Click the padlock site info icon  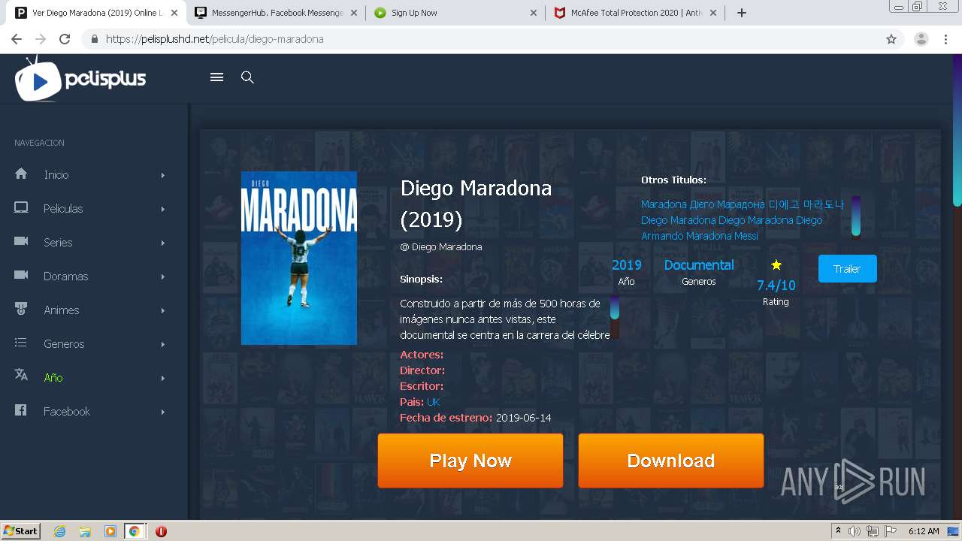point(95,39)
